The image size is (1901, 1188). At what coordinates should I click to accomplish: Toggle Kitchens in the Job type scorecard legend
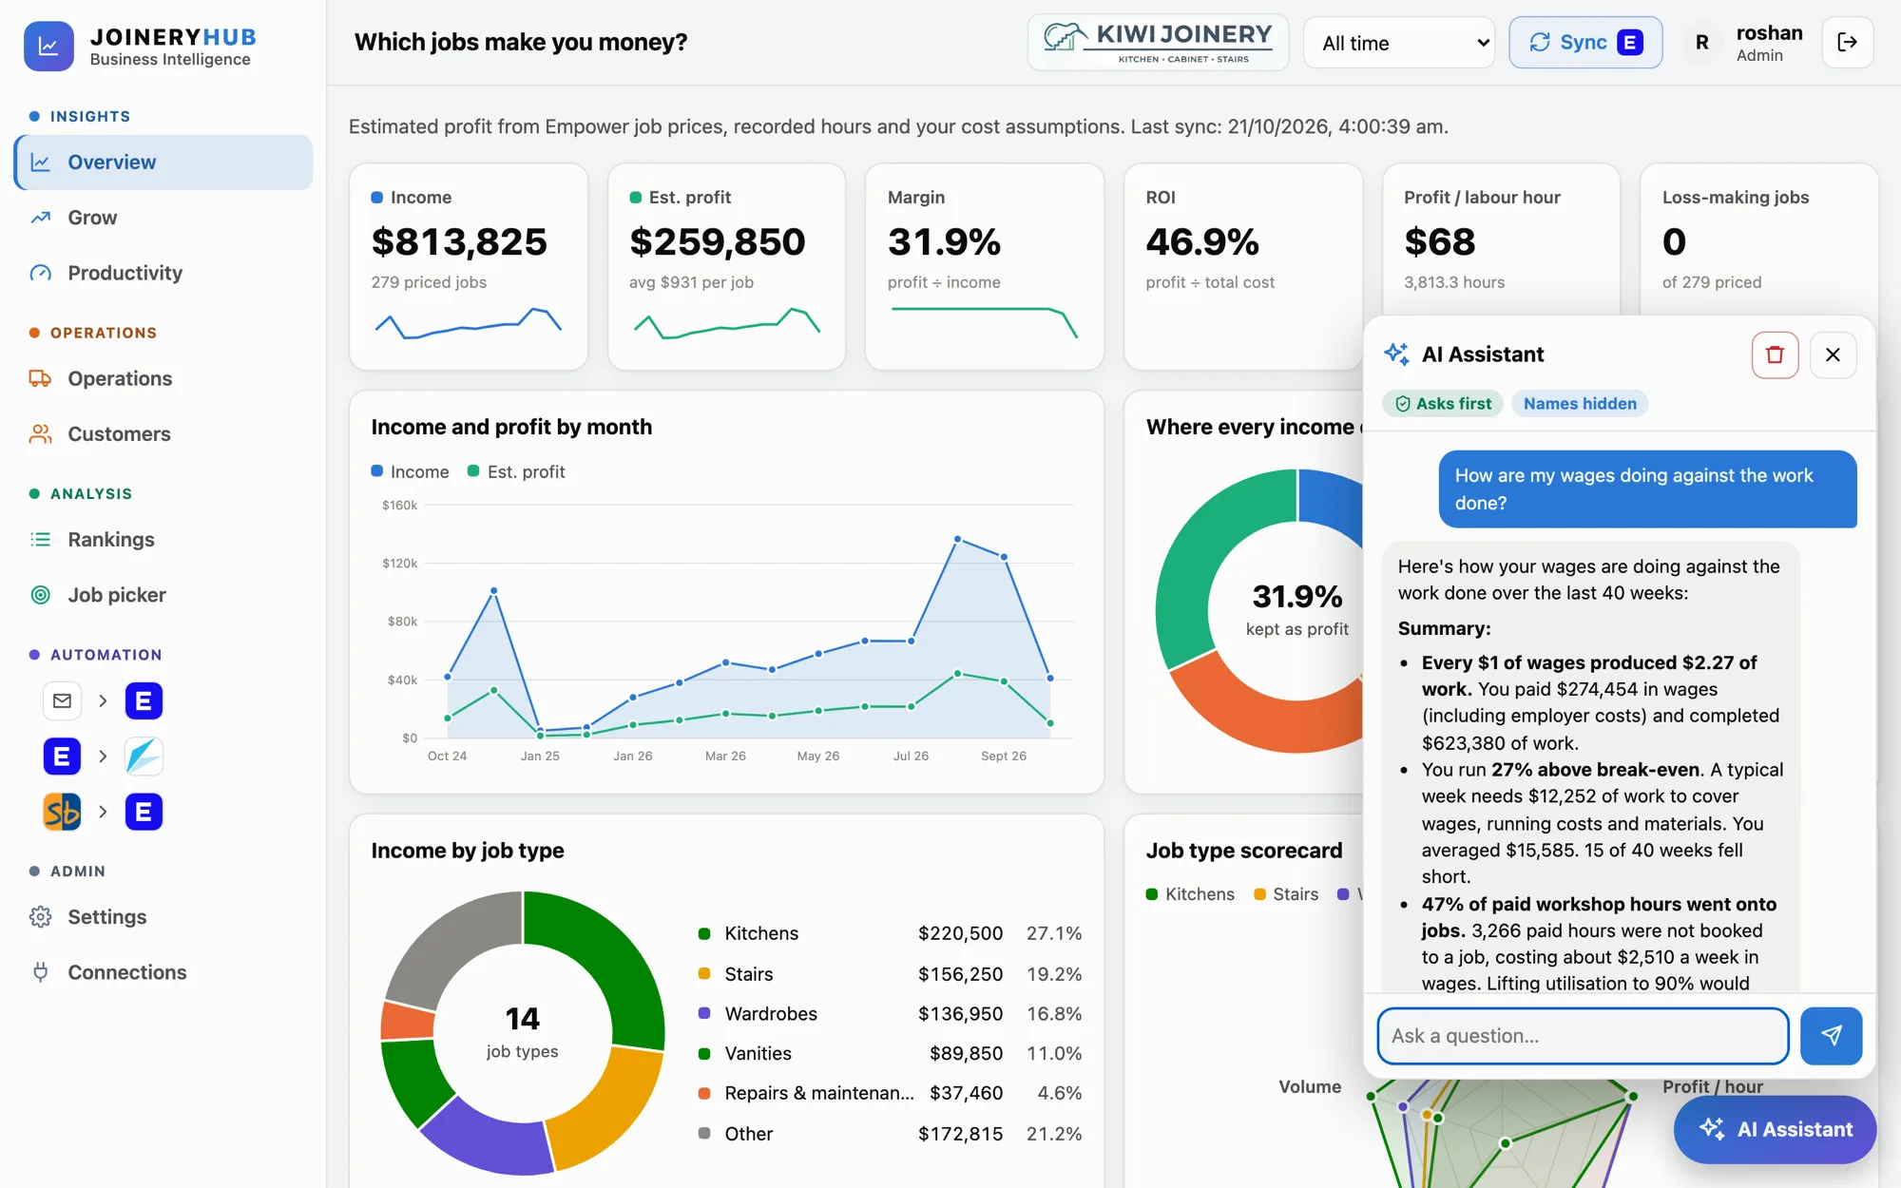pos(1190,894)
